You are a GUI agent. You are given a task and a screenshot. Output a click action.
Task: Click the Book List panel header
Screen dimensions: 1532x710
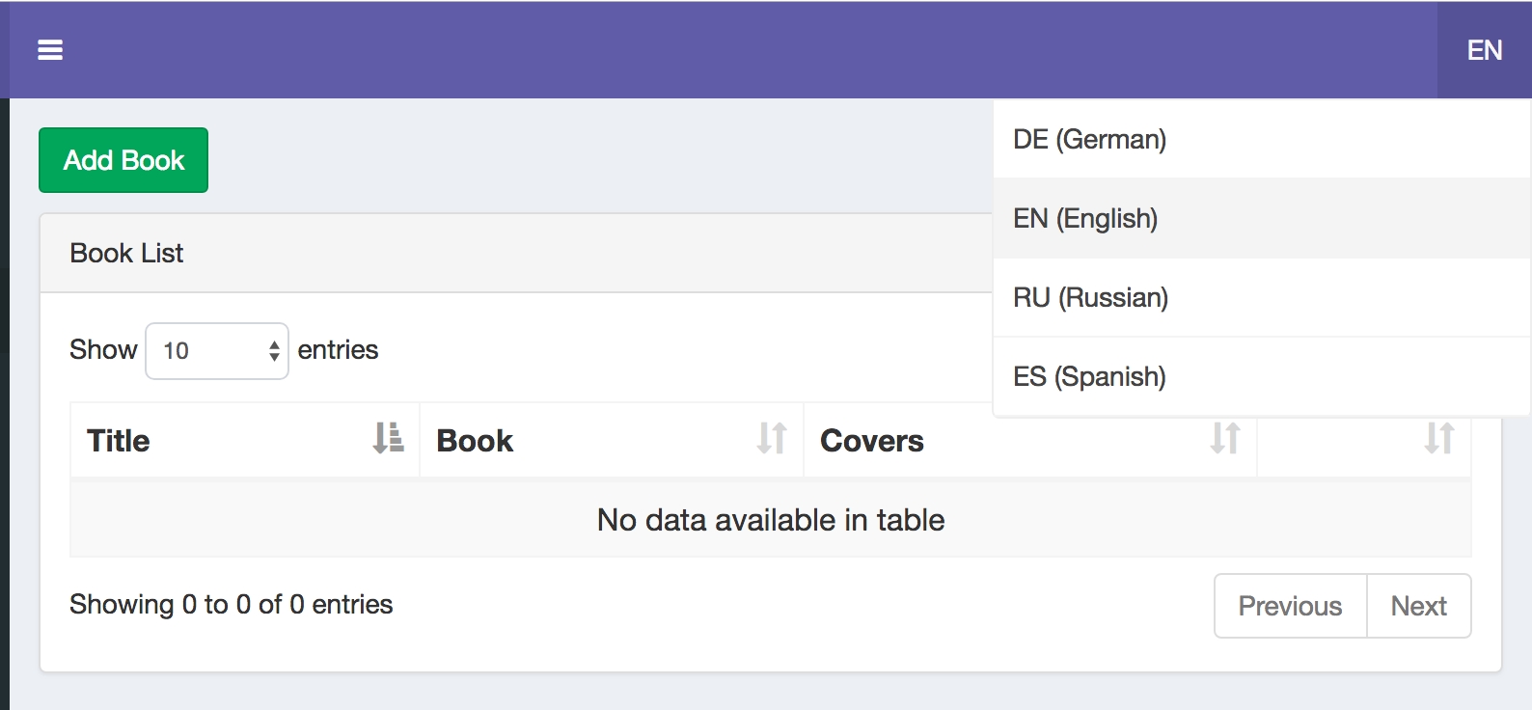(126, 254)
